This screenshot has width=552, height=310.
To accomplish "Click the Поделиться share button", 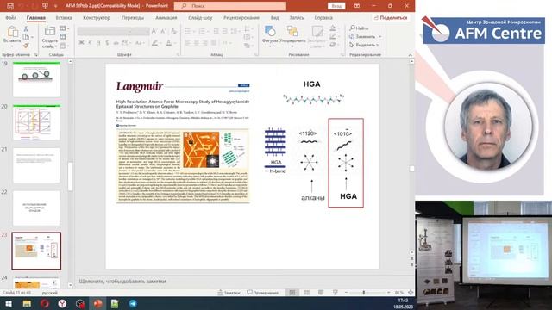I will (x=391, y=17).
